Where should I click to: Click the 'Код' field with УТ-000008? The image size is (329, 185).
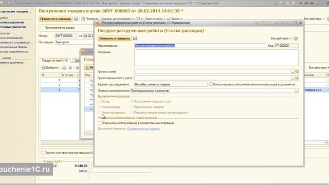(286, 46)
